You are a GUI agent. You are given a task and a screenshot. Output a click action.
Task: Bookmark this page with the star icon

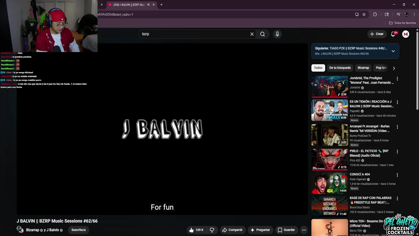coord(364,14)
